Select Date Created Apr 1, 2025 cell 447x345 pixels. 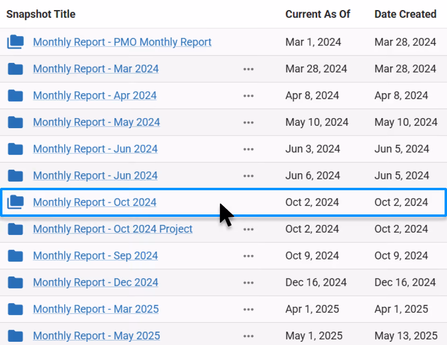point(401,309)
